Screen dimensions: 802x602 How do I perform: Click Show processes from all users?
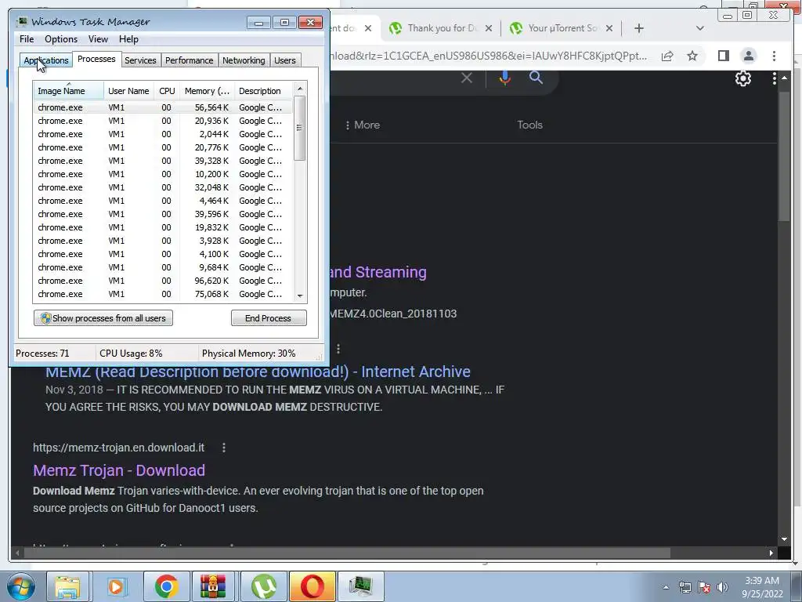103,318
